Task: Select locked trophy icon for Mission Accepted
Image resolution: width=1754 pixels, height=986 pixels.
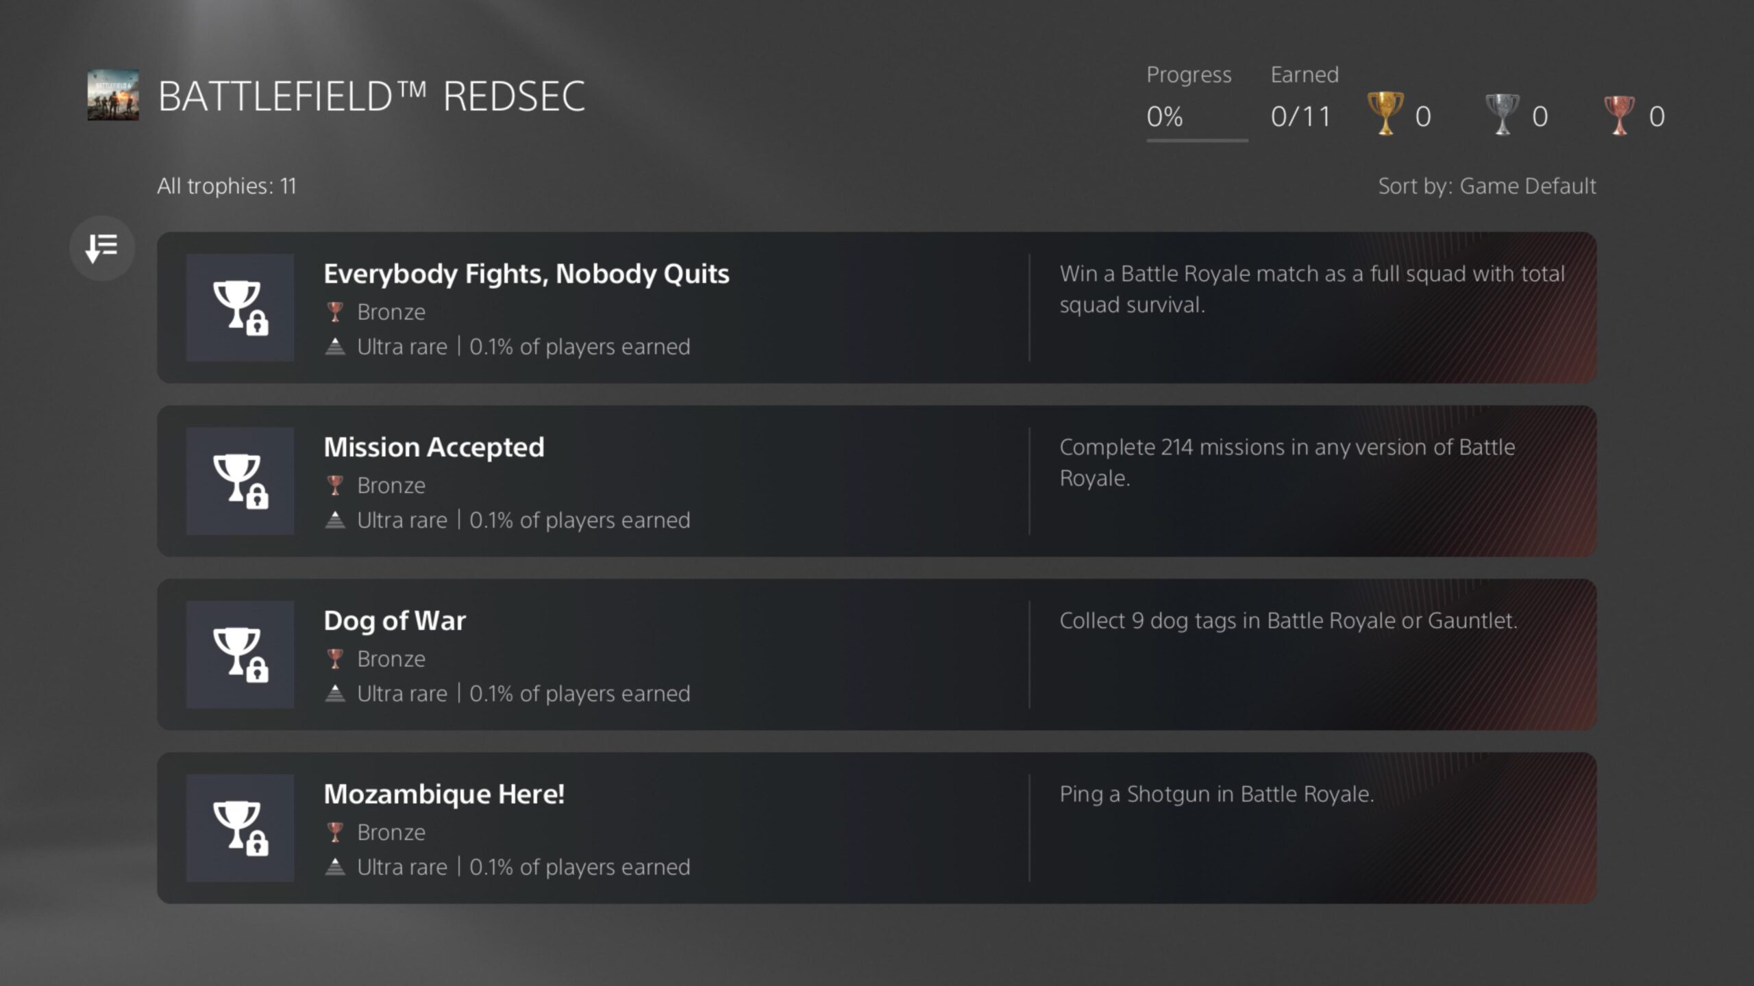Action: click(x=240, y=481)
